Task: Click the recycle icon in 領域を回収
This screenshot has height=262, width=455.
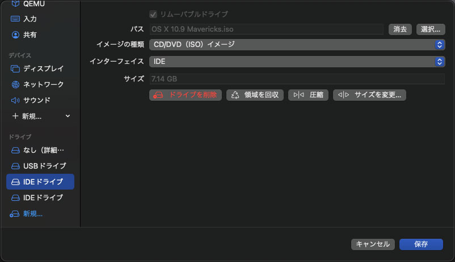Action: [235, 95]
